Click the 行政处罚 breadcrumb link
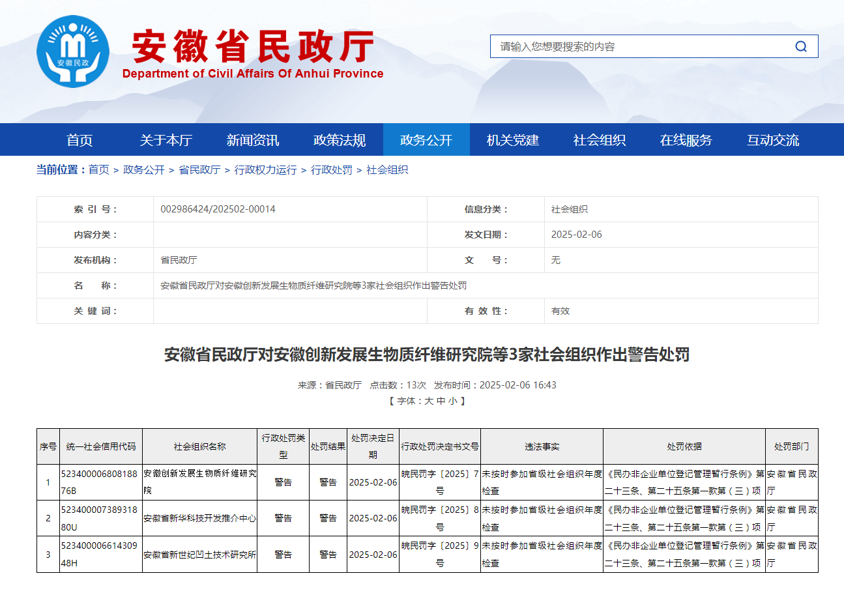Image resolution: width=844 pixels, height=610 pixels. point(332,170)
